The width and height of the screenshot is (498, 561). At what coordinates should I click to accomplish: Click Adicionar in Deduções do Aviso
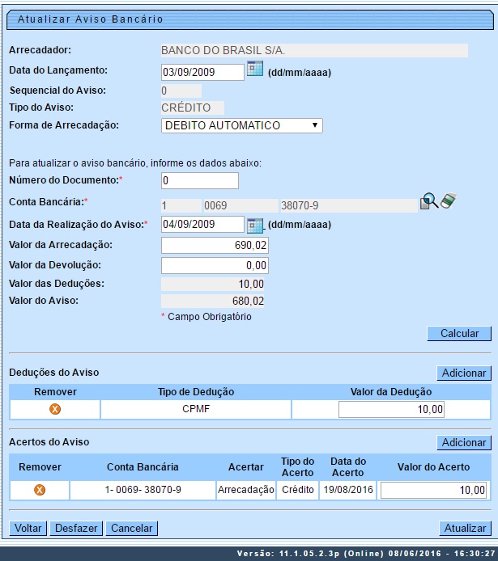point(463,373)
